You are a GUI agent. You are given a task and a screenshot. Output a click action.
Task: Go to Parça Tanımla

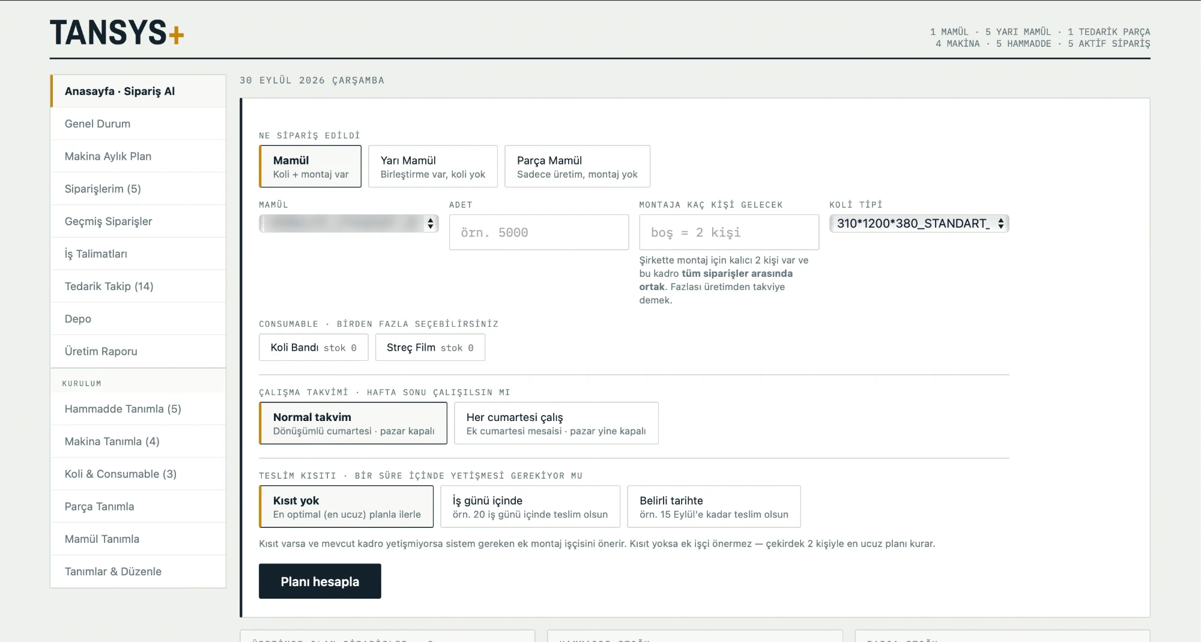[138, 506]
